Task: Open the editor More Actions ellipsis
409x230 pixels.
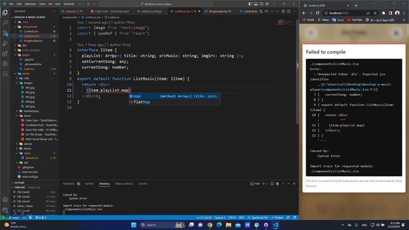Action: tap(294, 11)
